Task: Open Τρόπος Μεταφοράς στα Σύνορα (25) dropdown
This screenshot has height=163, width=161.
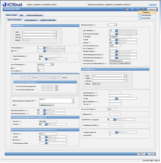Action: pyautogui.click(x=117, y=55)
